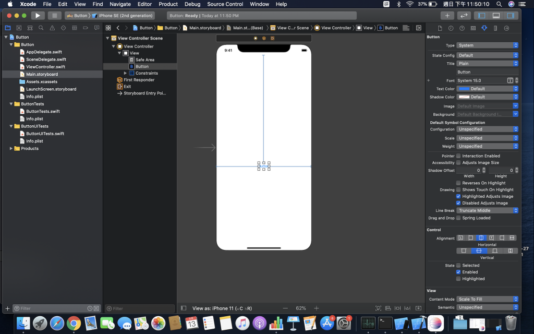Image resolution: width=534 pixels, height=334 pixels.
Task: Select the Safe Area outline item
Action: (x=145, y=59)
